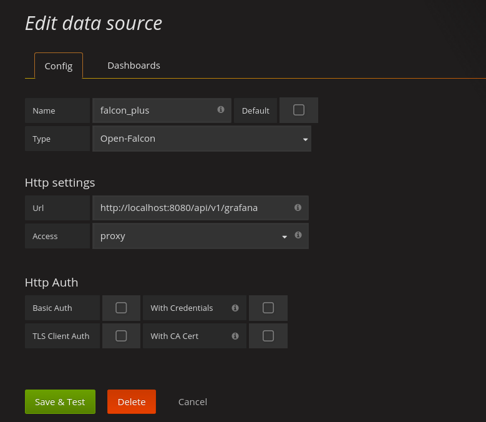The image size is (486, 422).
Task: Click the red Delete button
Action: [132, 402]
